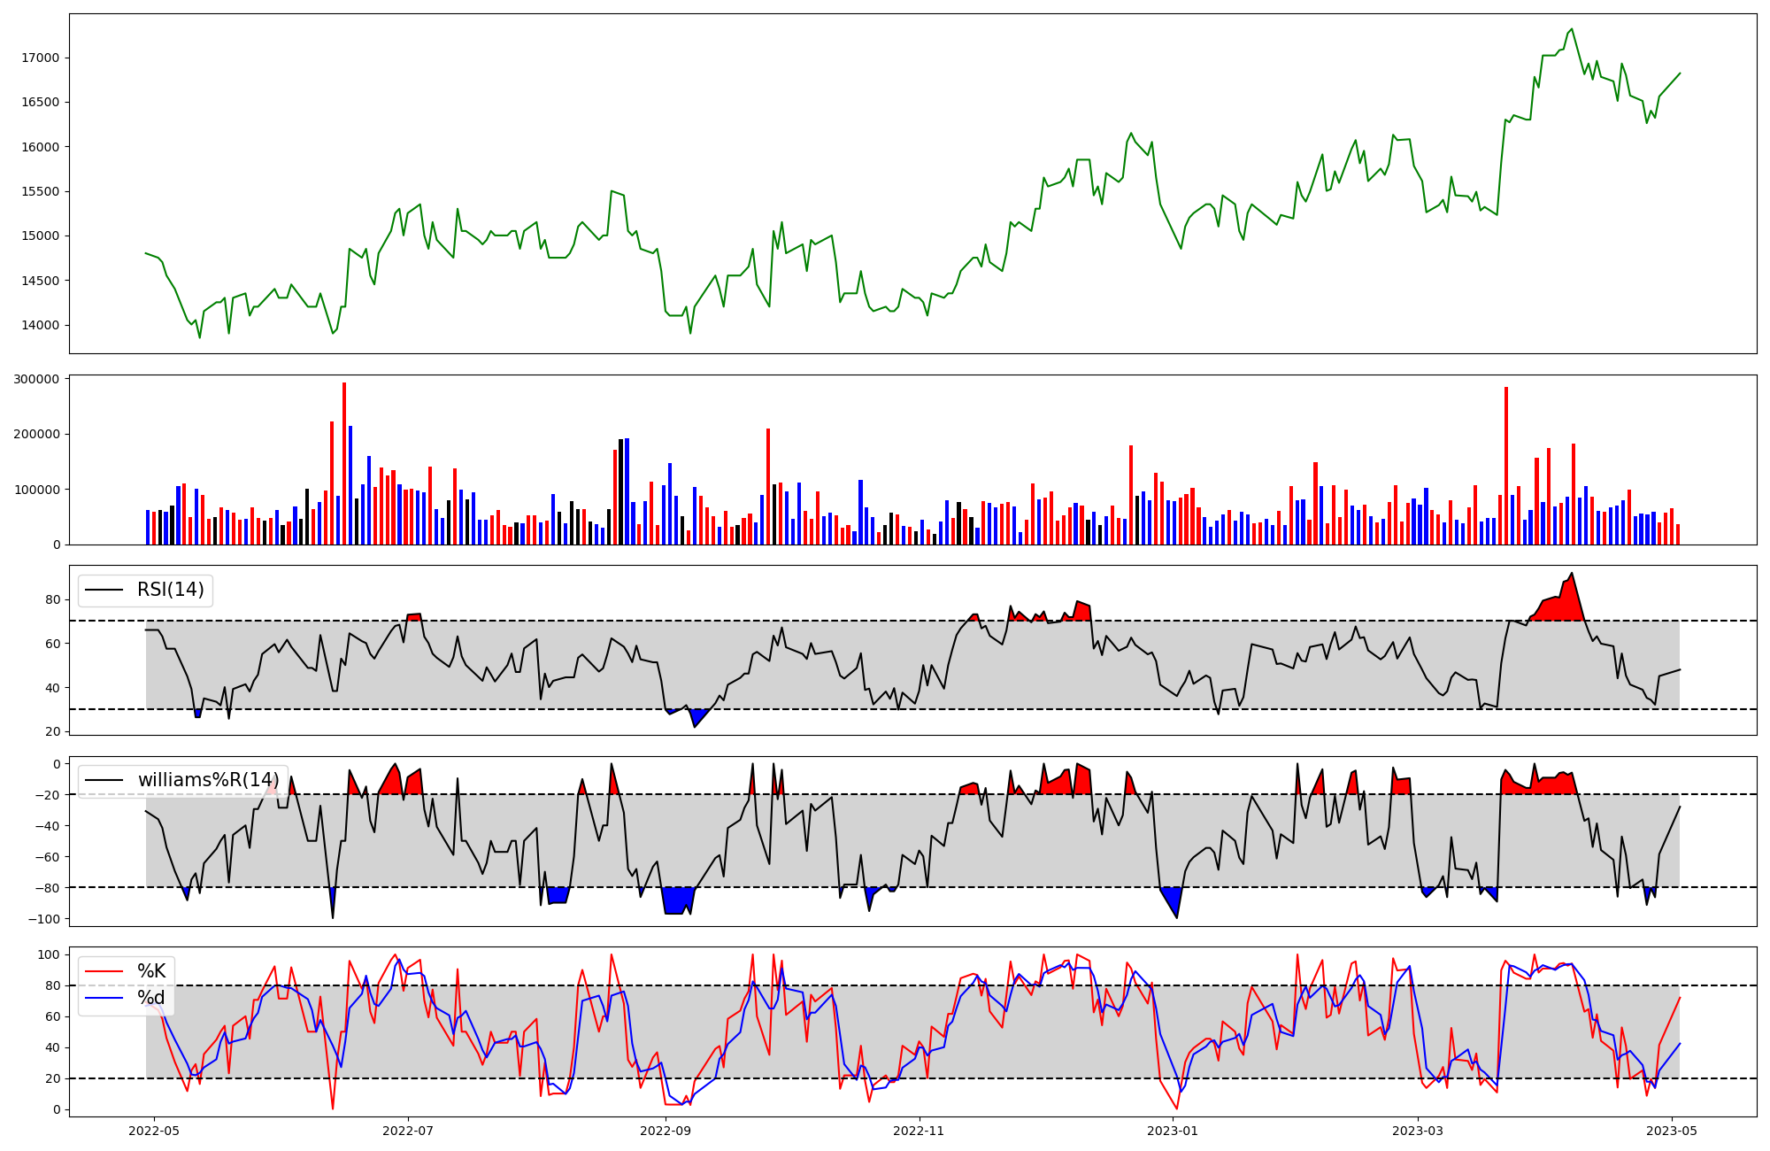Screen dimensions: 1770x1151
Task: Select the %K legend entry text
Action: click(151, 971)
